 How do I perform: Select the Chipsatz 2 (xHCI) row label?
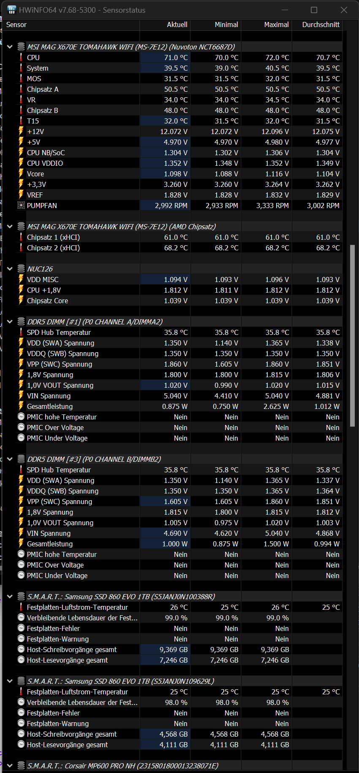pos(53,248)
